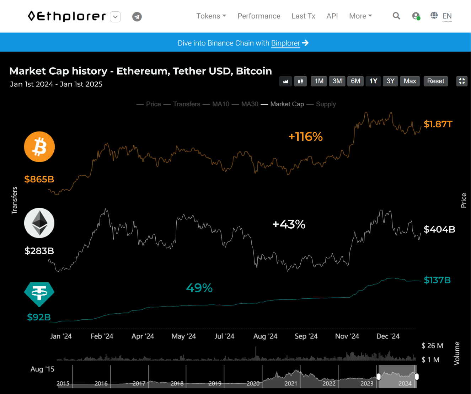This screenshot has width=471, height=394.
Task: Go to the Performance page
Action: pyautogui.click(x=259, y=16)
